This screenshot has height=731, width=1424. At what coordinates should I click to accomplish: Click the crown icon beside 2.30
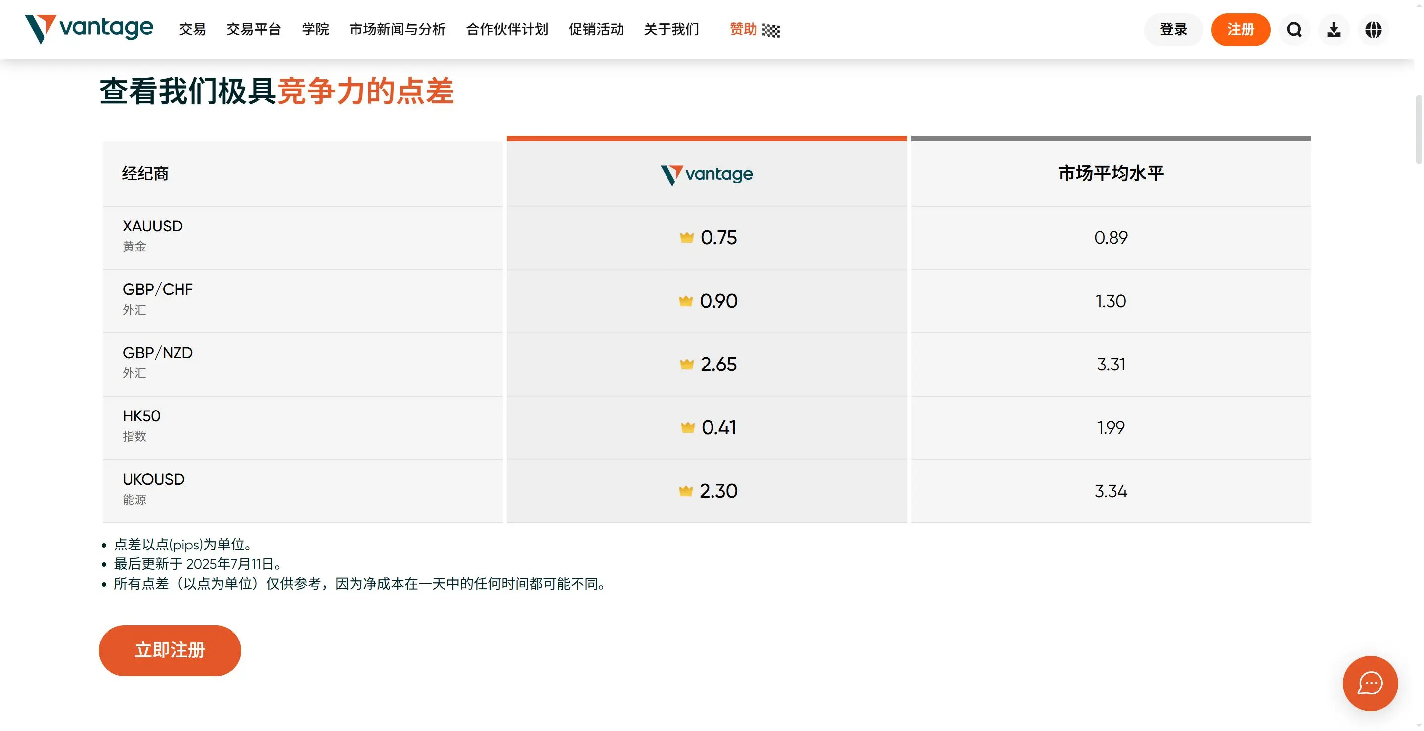coord(686,491)
